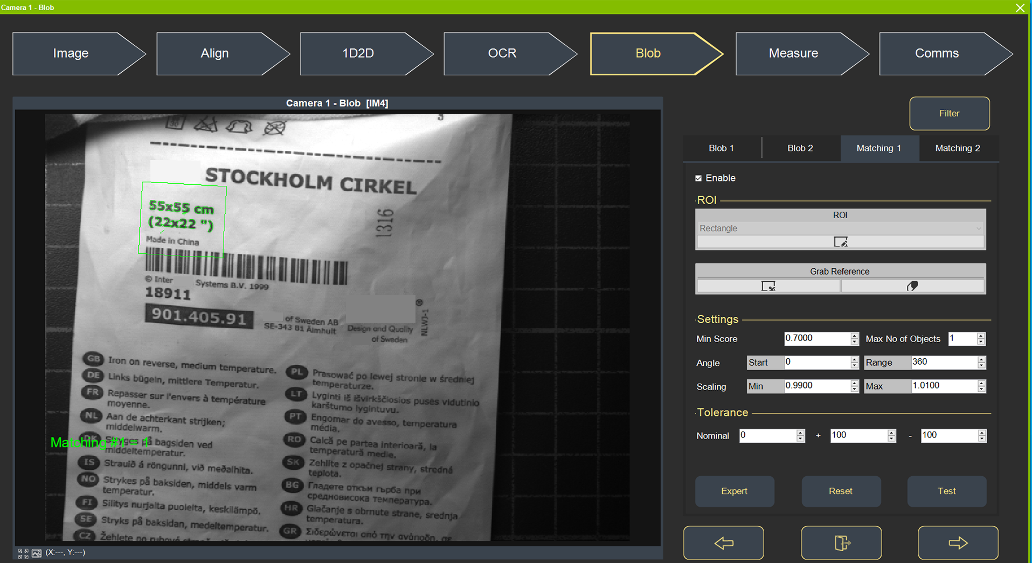The height and width of the screenshot is (563, 1032).
Task: Go back with the left arrow button
Action: pyautogui.click(x=723, y=543)
